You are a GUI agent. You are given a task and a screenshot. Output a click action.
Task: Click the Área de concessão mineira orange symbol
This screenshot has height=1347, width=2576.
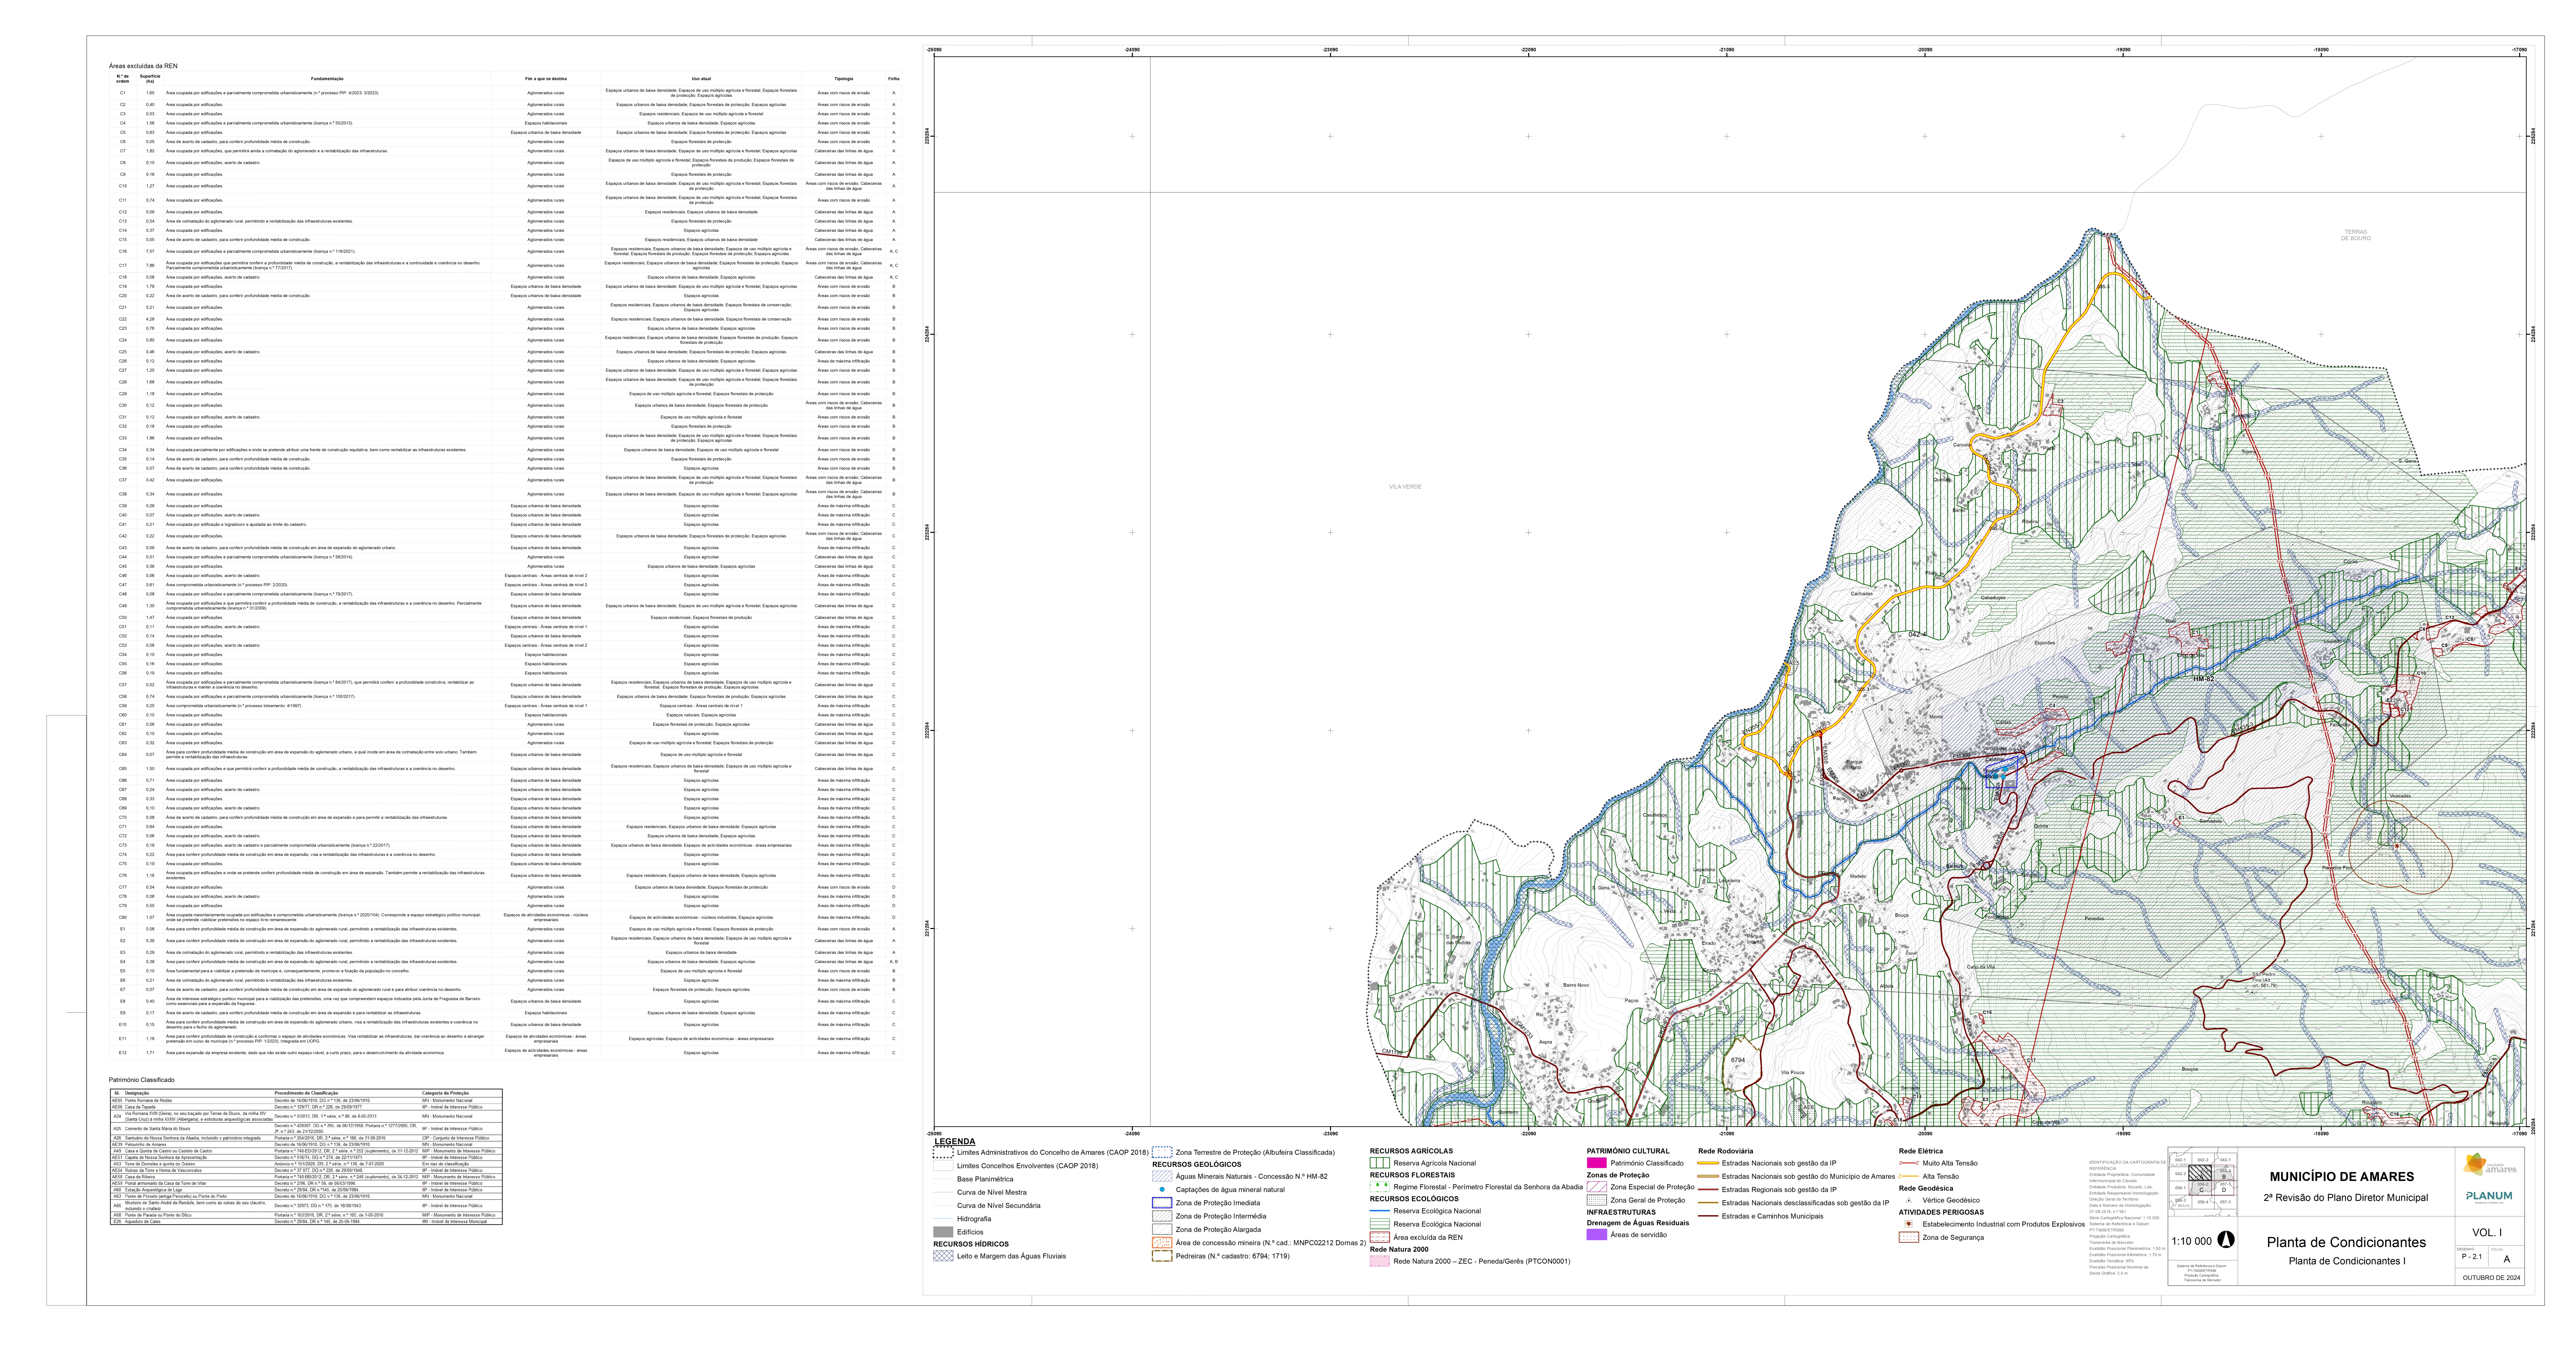(x=1162, y=1243)
